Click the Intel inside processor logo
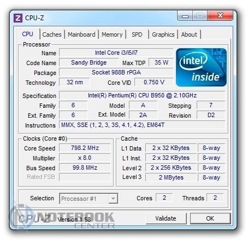248x243 pixels. [201, 67]
